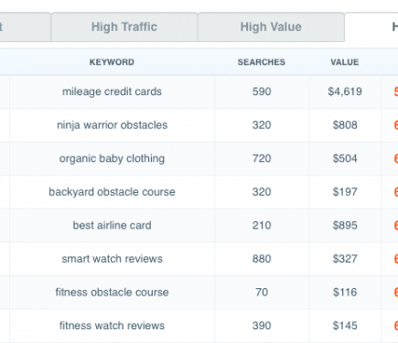Click searches count in ninja warrior obstacles row
Viewport: 398px width, 343px height.
coord(262,125)
